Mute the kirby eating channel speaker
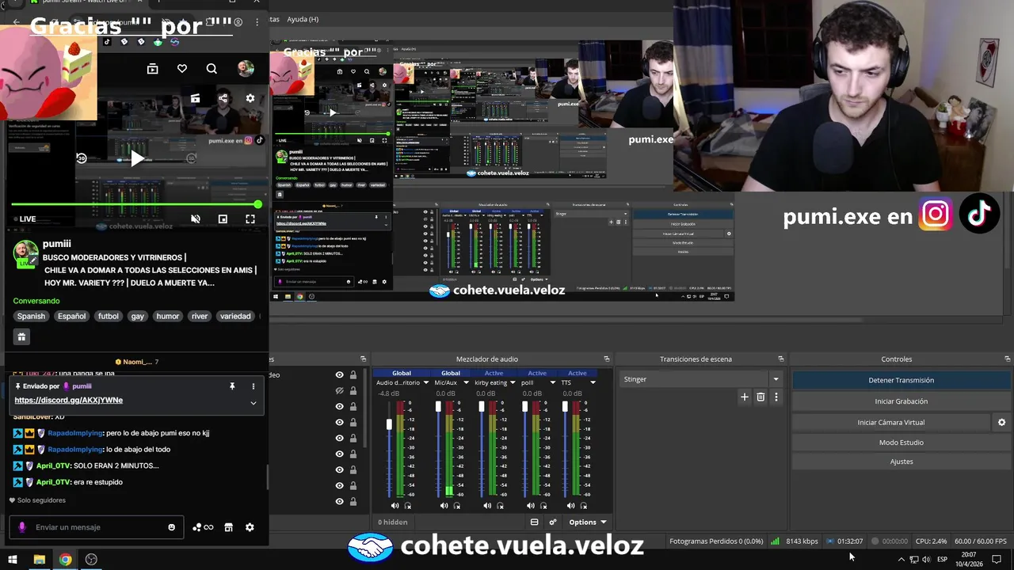The width and height of the screenshot is (1014, 570). pos(487,506)
